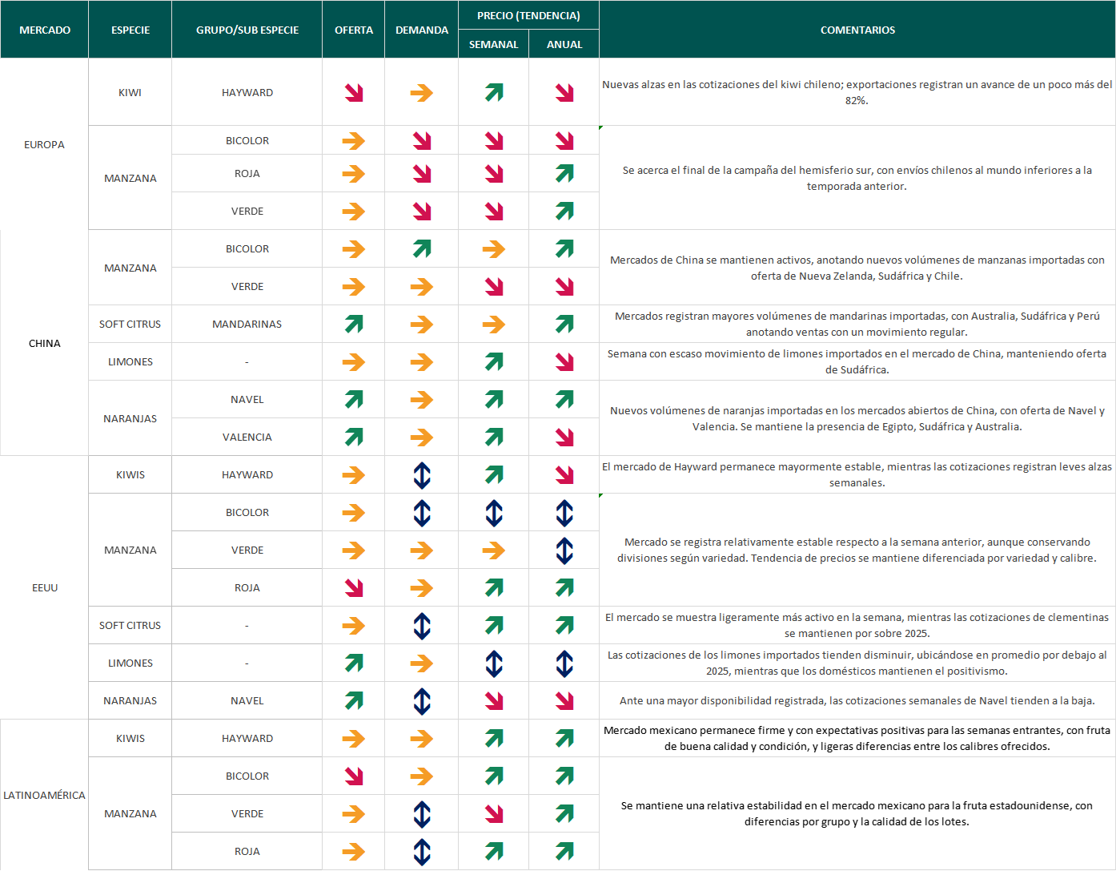The image size is (1116, 871).
Task: Select the blue up-down arrow in EEUU Kiwis Hayward Demanda
Action: [422, 475]
